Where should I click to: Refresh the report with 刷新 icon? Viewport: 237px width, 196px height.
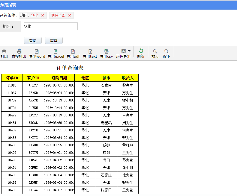[141, 51]
